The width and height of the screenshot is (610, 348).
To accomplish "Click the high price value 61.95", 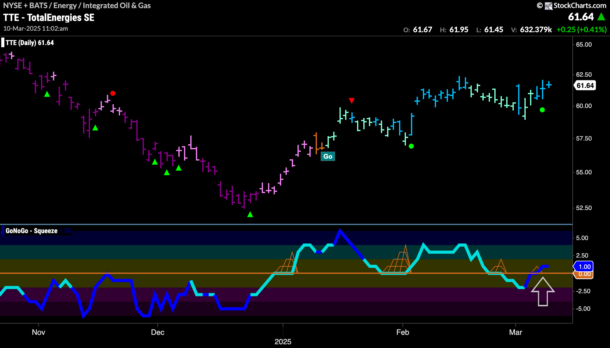I will [459, 30].
